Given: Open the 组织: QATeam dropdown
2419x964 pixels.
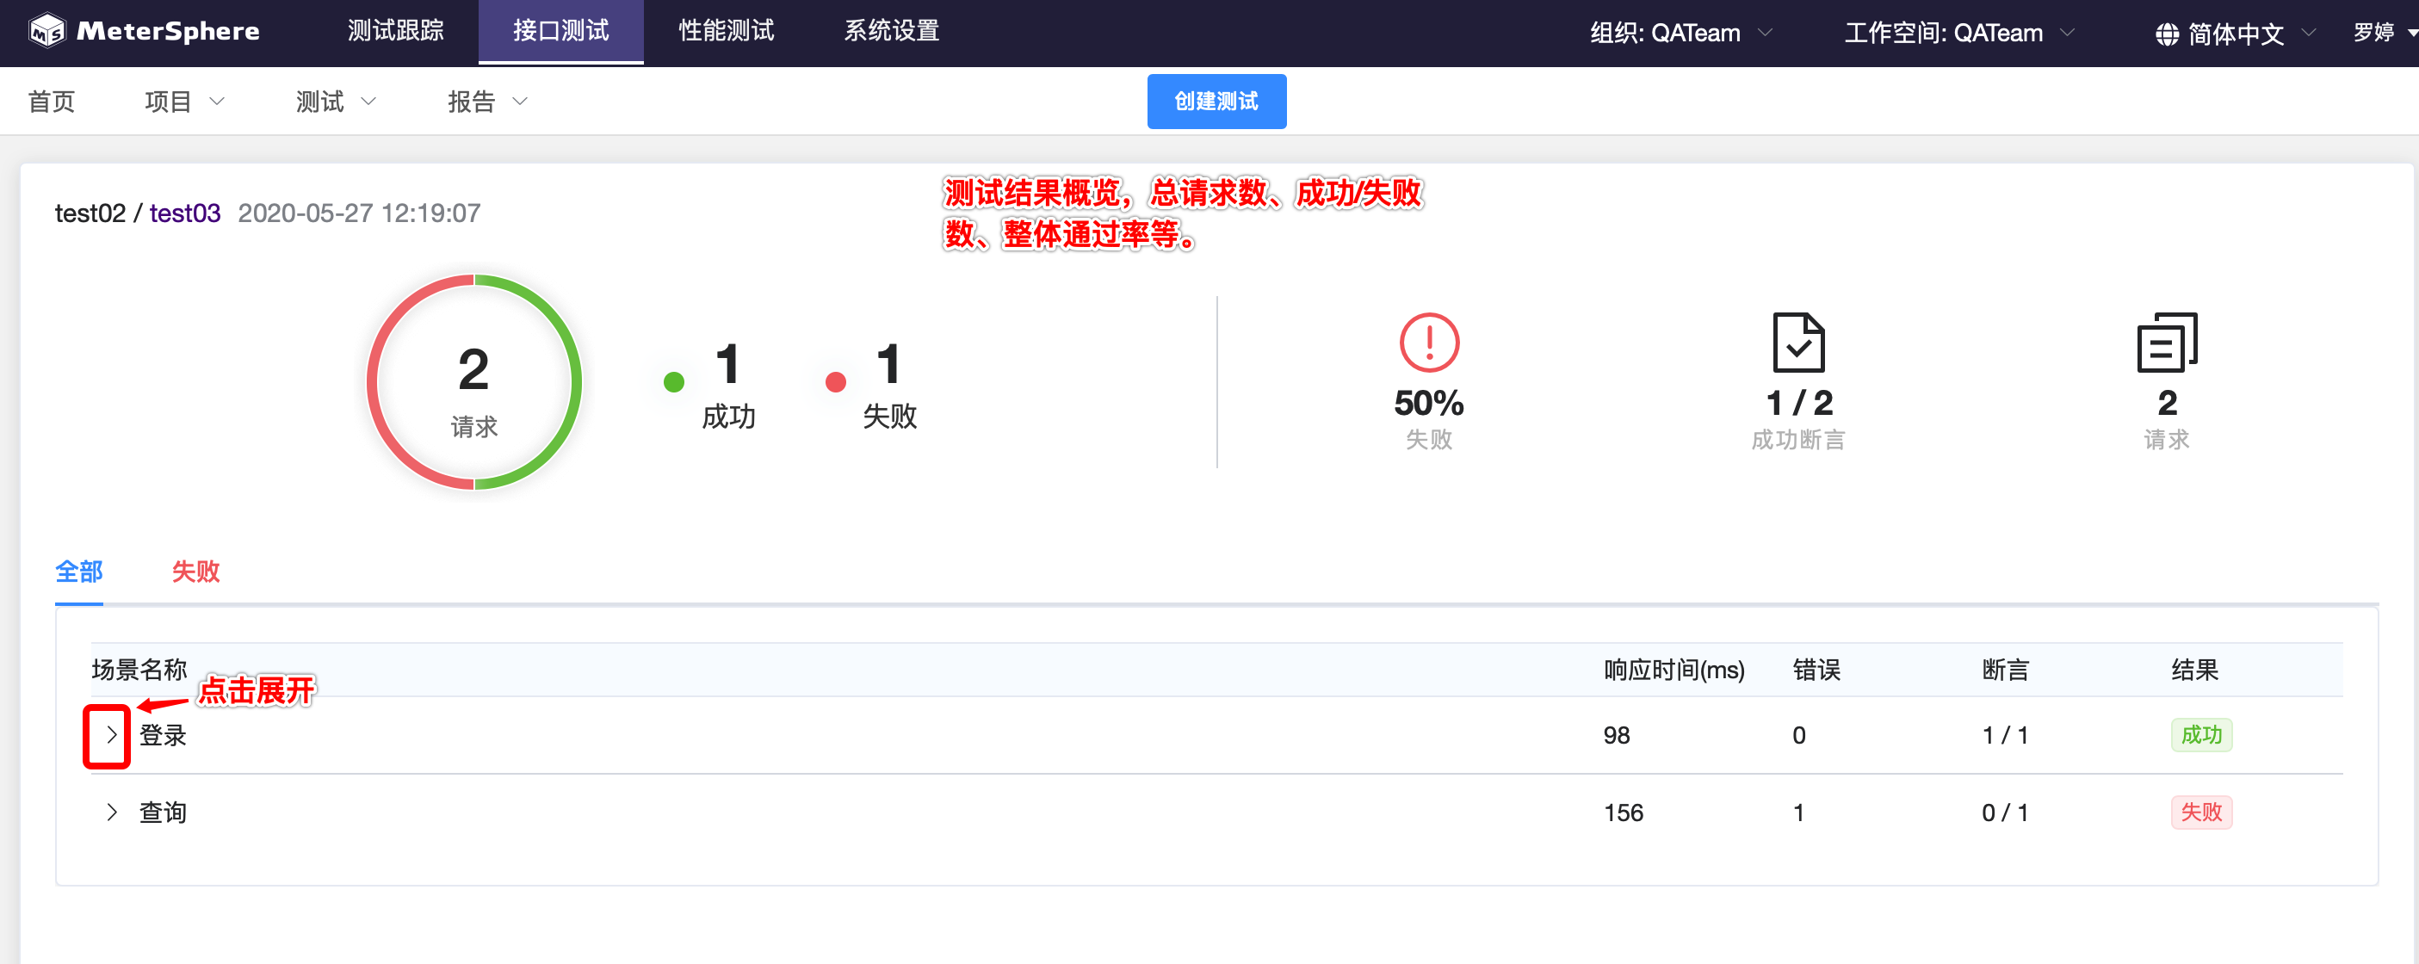Looking at the screenshot, I should click(1681, 33).
